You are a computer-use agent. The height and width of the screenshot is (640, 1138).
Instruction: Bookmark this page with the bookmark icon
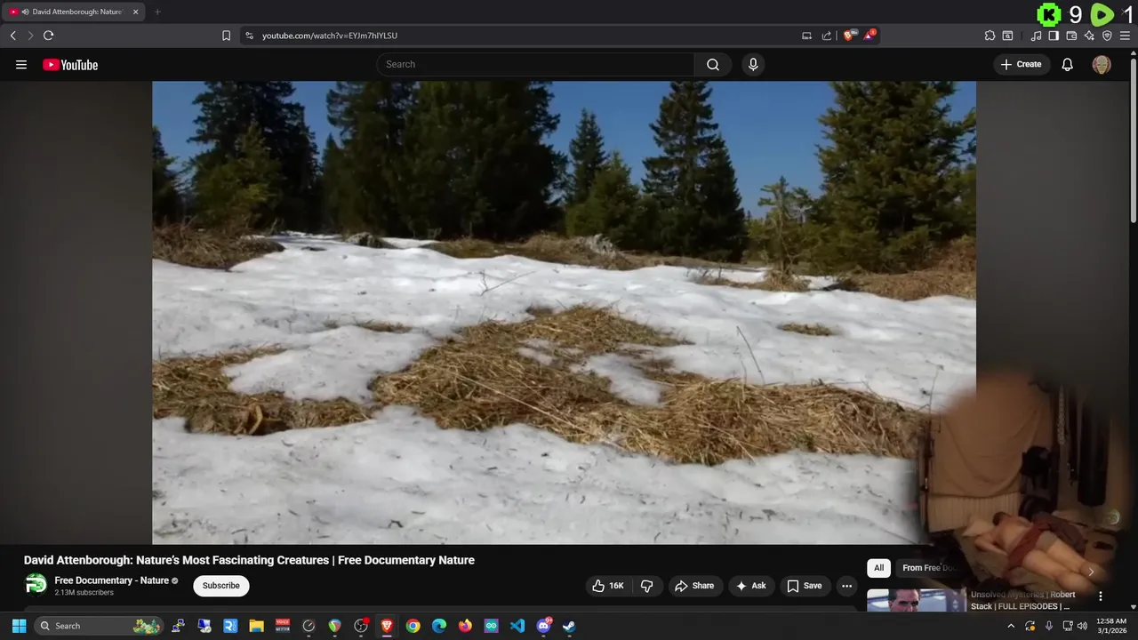226,36
